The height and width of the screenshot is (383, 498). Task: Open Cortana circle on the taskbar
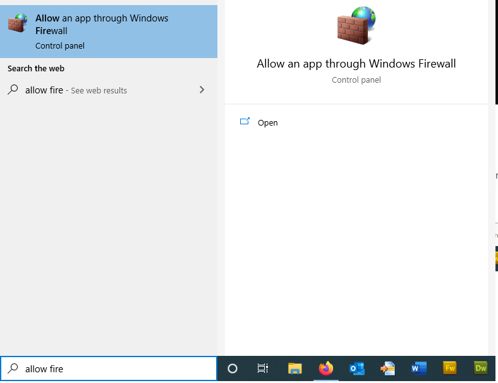233,368
